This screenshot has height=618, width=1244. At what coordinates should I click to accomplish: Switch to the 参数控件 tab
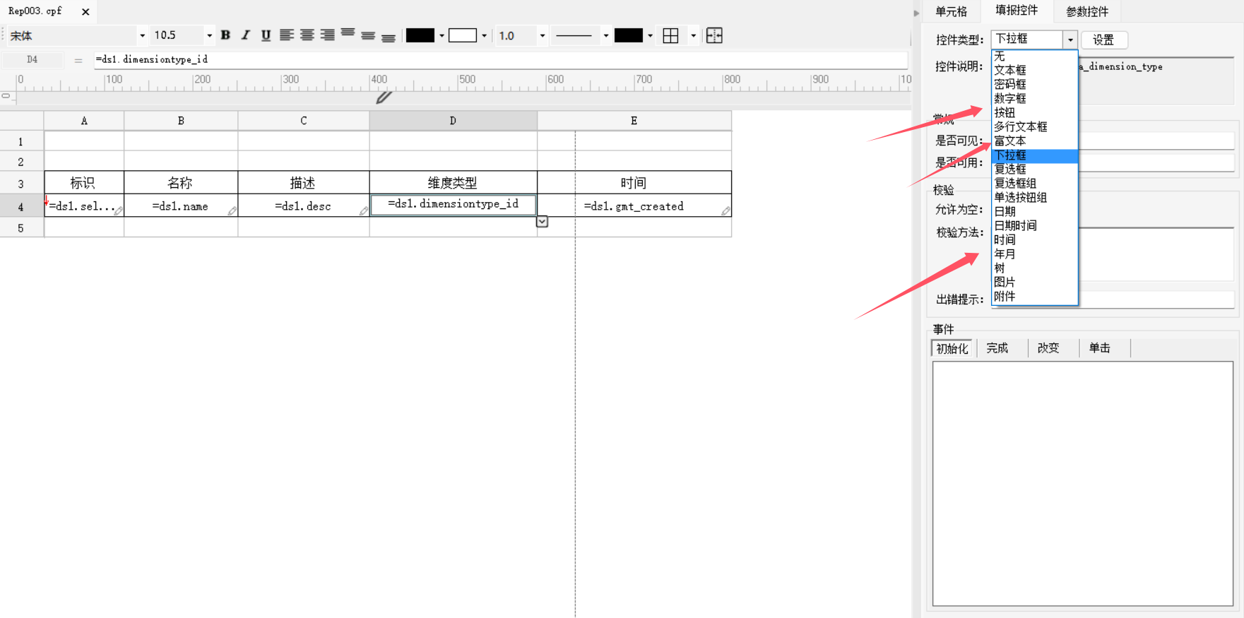pyautogui.click(x=1087, y=11)
